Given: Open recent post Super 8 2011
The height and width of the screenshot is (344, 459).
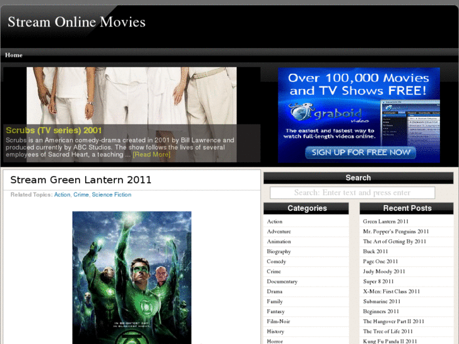Looking at the screenshot, I should coord(378,282).
